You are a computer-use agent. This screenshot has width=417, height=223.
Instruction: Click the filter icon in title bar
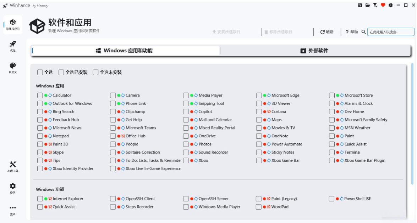pos(375,5)
